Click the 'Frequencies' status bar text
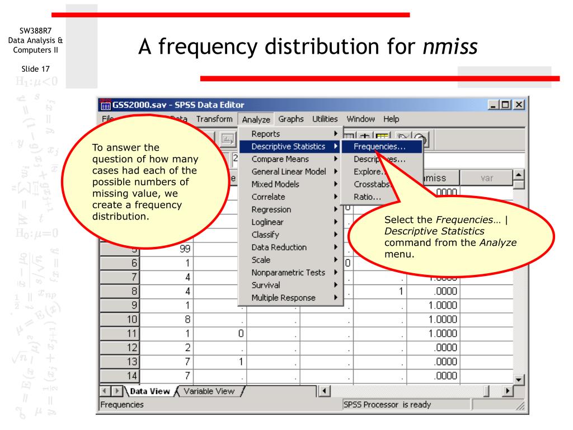The image size is (573, 430). click(122, 404)
